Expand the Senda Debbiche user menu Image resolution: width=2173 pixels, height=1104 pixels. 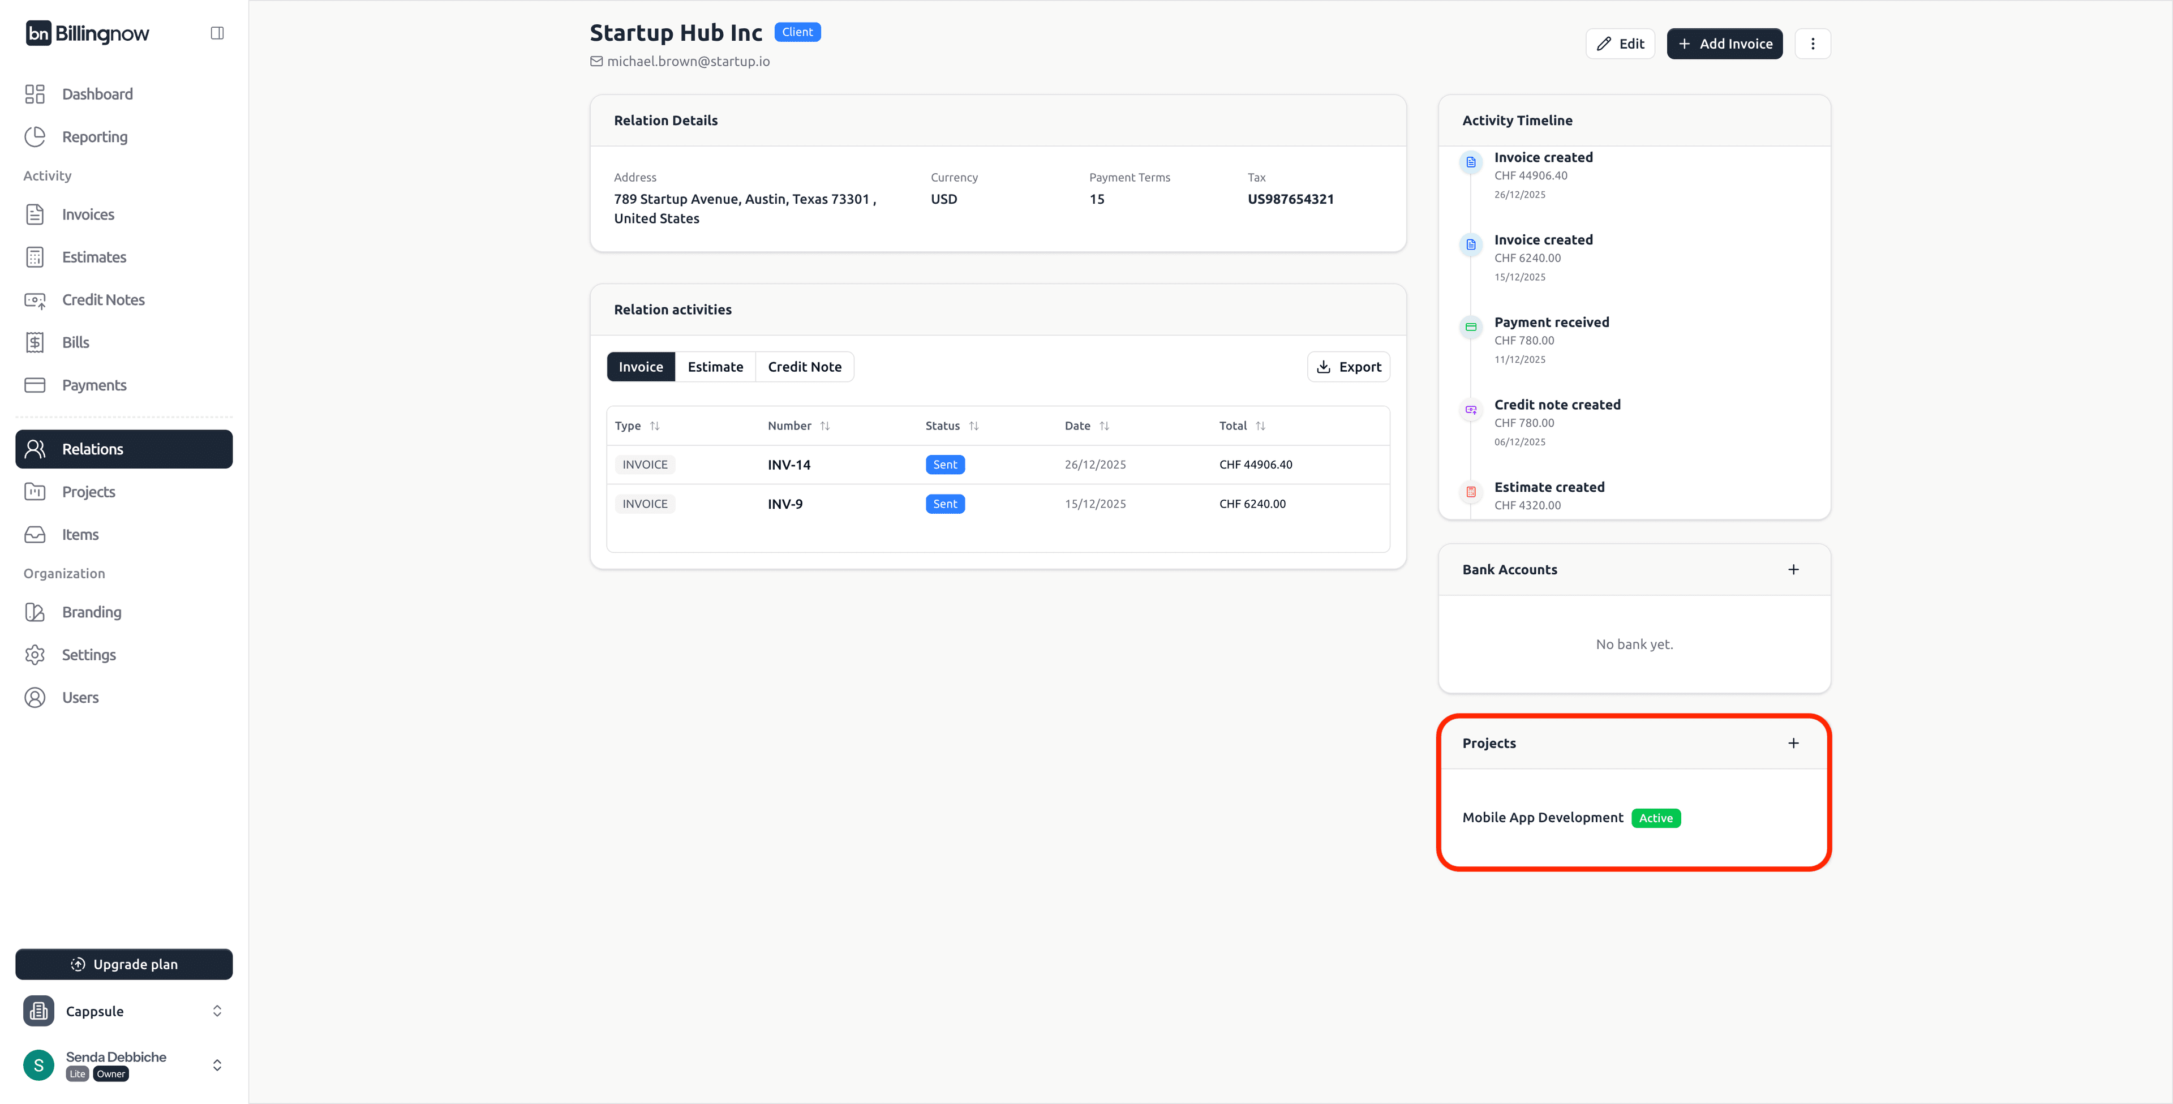tap(217, 1065)
